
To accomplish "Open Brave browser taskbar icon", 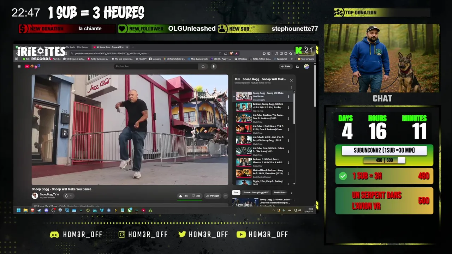I will click(x=32, y=211).
